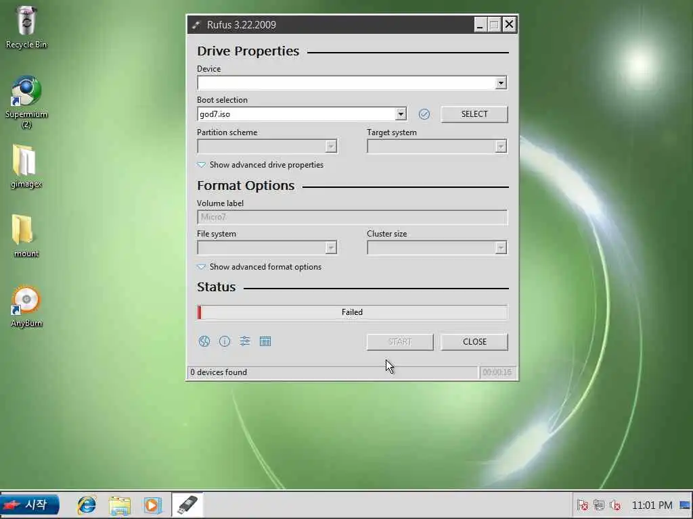Open the Cluster size dropdown

(x=437, y=247)
